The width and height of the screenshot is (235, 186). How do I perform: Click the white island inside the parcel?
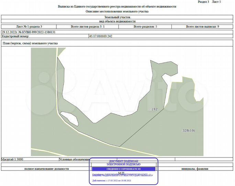click(x=70, y=118)
